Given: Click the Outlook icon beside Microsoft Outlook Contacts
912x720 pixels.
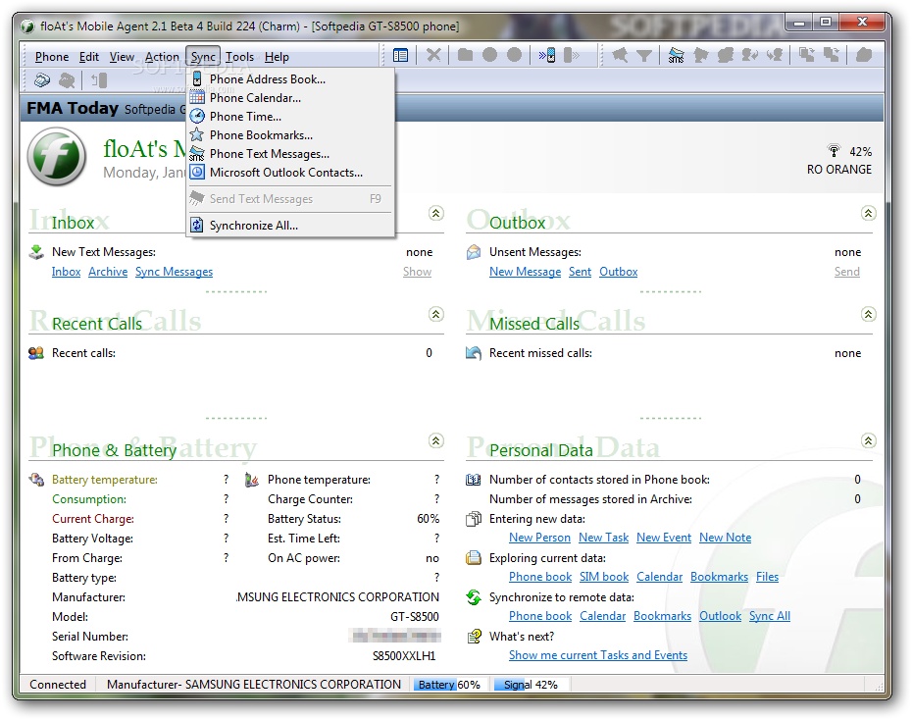Looking at the screenshot, I should tap(197, 172).
